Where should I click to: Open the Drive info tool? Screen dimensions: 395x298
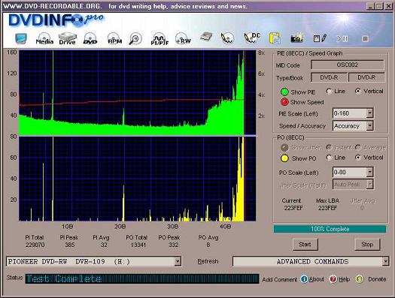point(67,39)
